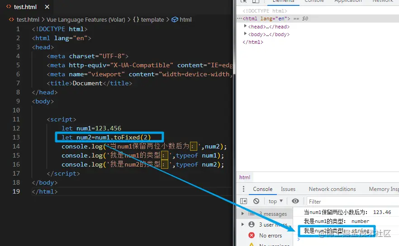This screenshot has width=399, height=246.
Task: Expand the 3 messages sidebar group
Action: (242, 214)
